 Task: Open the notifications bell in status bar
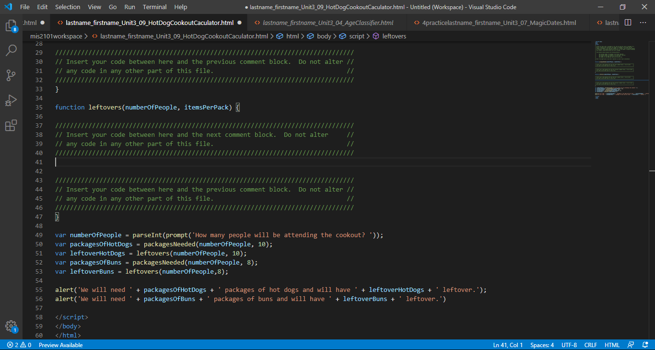coord(645,345)
